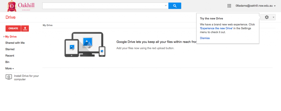Screen dimensions: 281x111
Task: Open the settings gear menu
Action: 268,17
